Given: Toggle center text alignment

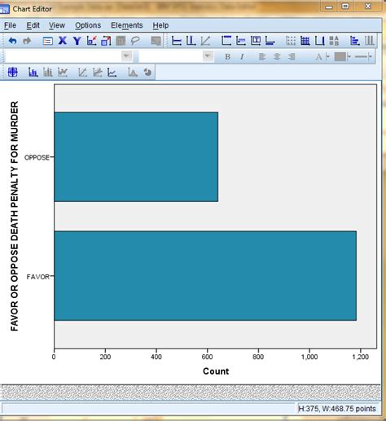Looking at the screenshot, I should (277, 57).
